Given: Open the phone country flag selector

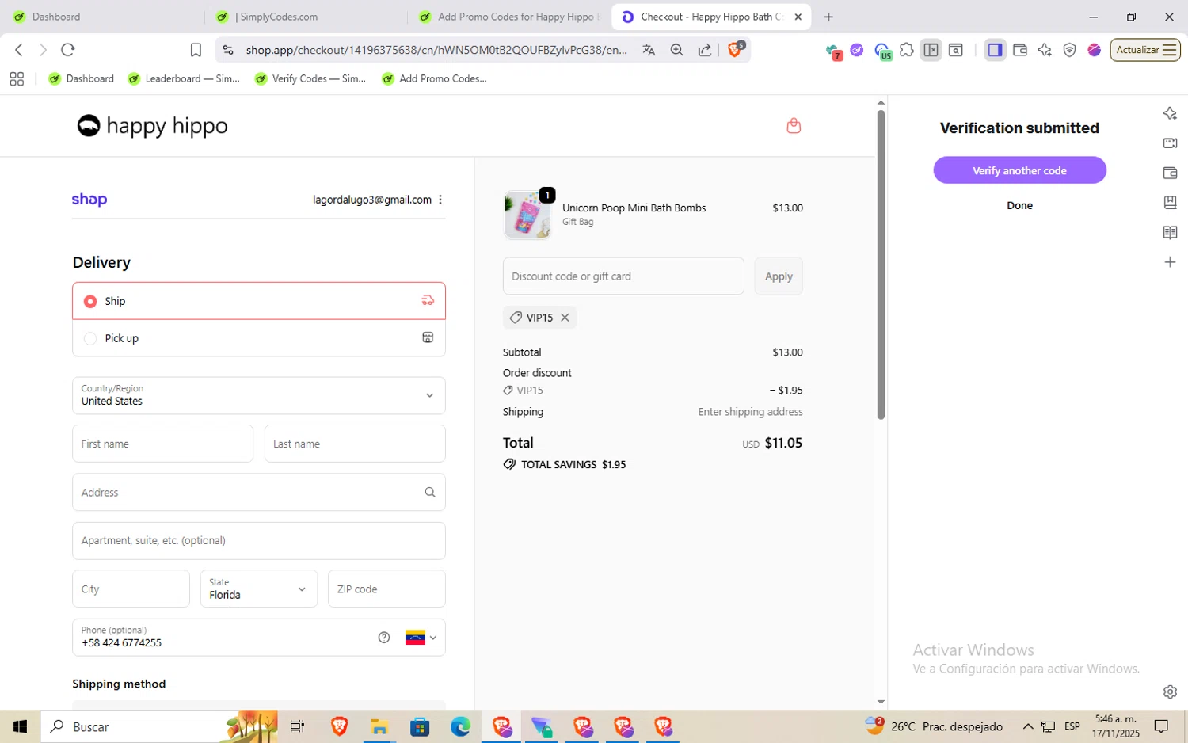Looking at the screenshot, I should point(421,638).
